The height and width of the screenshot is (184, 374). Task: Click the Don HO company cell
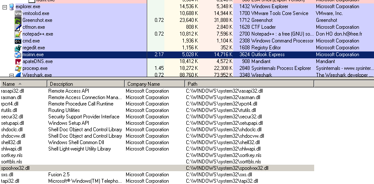[339, 34]
